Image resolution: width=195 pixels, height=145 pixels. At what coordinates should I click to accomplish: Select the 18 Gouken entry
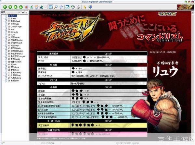15,62
